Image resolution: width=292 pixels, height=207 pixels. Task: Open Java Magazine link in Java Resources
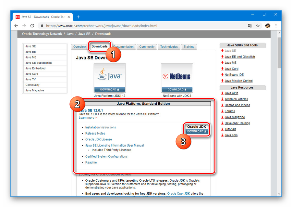click(235, 117)
